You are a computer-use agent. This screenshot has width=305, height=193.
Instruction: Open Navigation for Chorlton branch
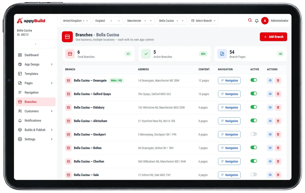(229, 161)
